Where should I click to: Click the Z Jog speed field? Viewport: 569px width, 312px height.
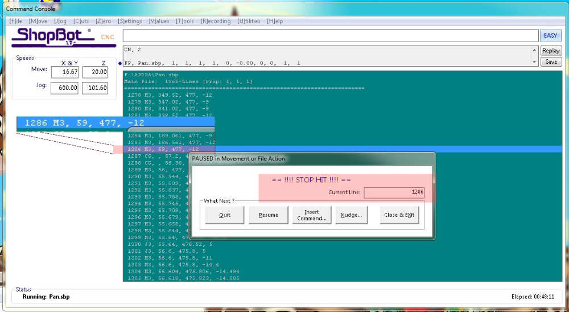pos(94,88)
